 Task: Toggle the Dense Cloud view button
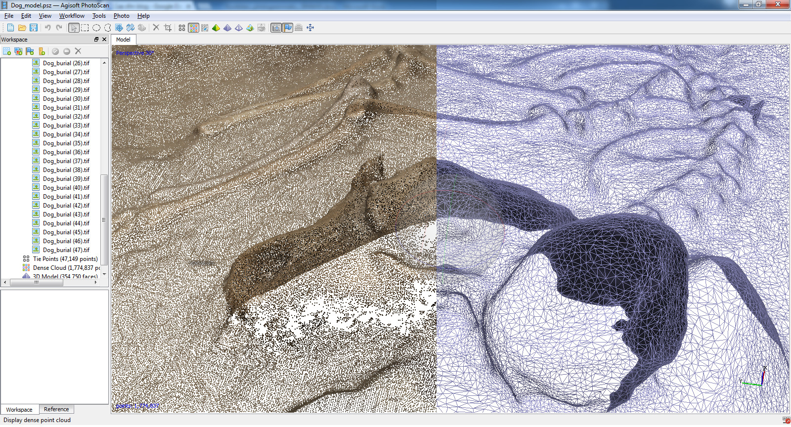193,28
